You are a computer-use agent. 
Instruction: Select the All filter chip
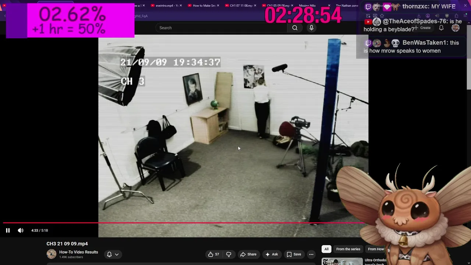326,249
